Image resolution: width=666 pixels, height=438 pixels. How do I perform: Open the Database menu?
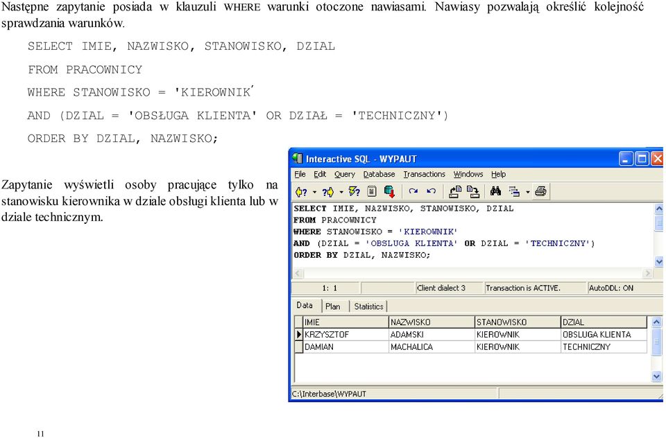379,175
